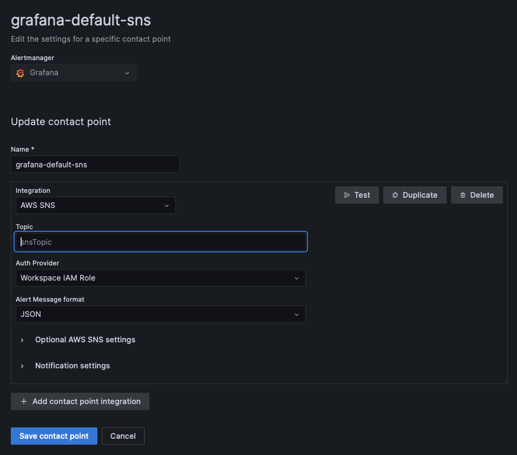The width and height of the screenshot is (517, 455).
Task: Expand Optional AWS SNS settings section
Action: point(85,340)
